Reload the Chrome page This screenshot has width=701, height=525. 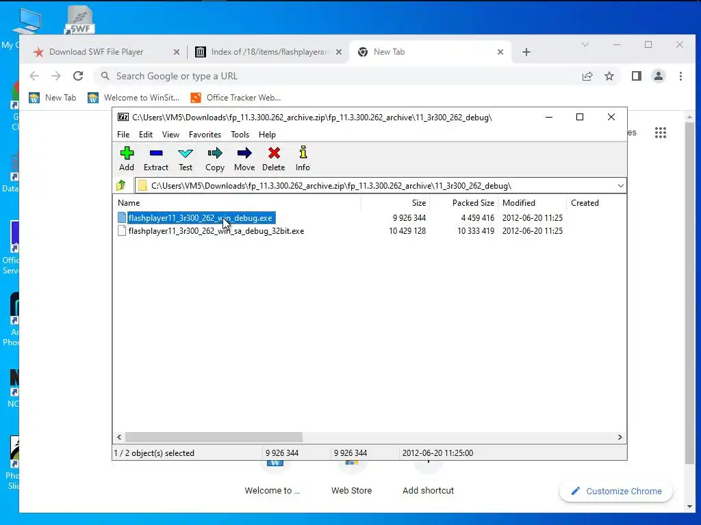(78, 76)
